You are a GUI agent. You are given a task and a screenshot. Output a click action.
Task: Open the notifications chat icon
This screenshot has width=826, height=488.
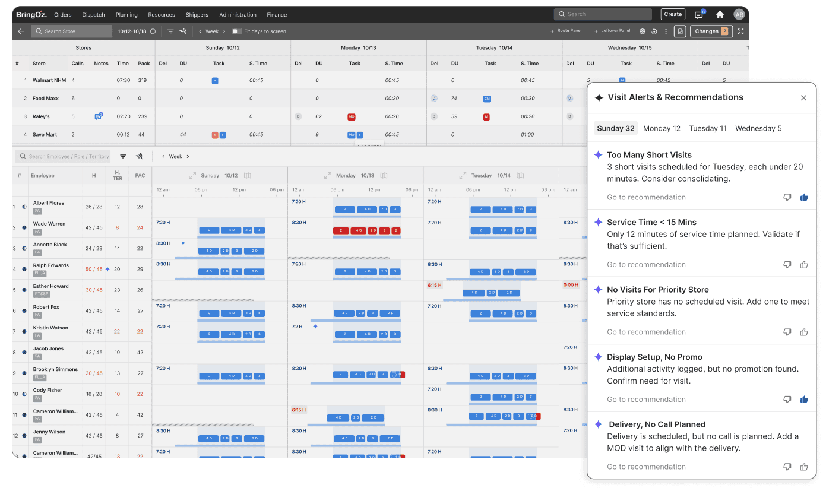(699, 14)
